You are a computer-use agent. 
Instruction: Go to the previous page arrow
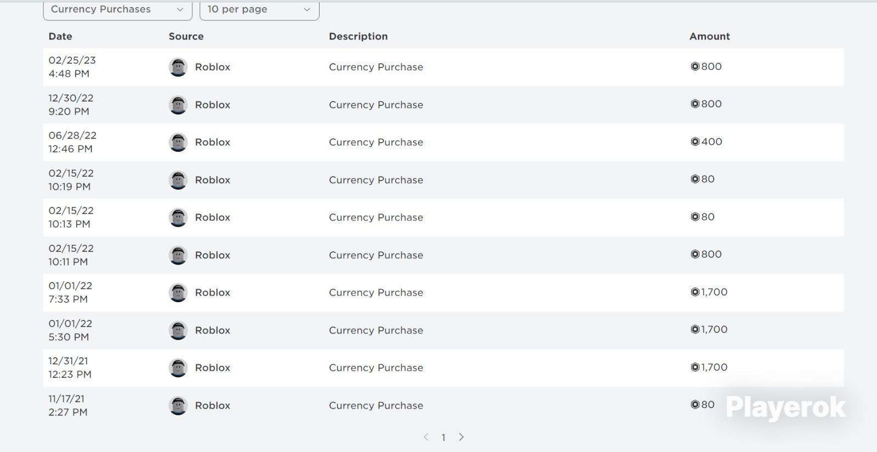point(426,437)
